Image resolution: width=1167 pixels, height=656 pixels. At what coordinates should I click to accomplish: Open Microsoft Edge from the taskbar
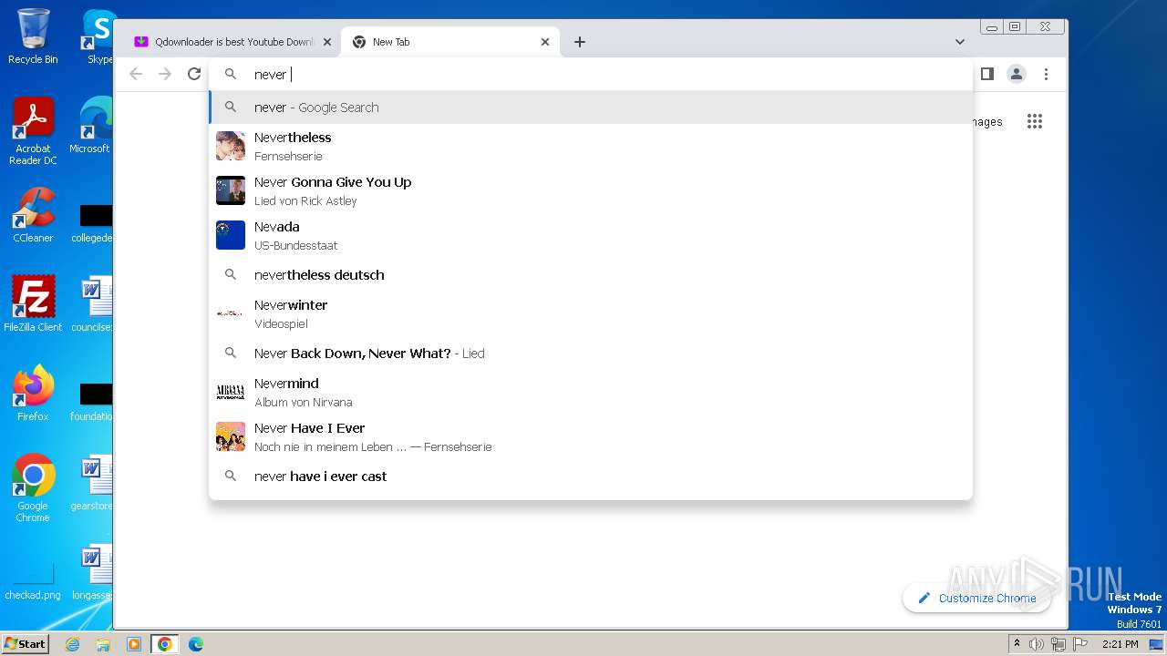point(196,644)
